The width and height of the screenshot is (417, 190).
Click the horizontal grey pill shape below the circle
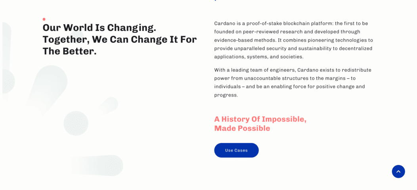[x=97, y=165]
